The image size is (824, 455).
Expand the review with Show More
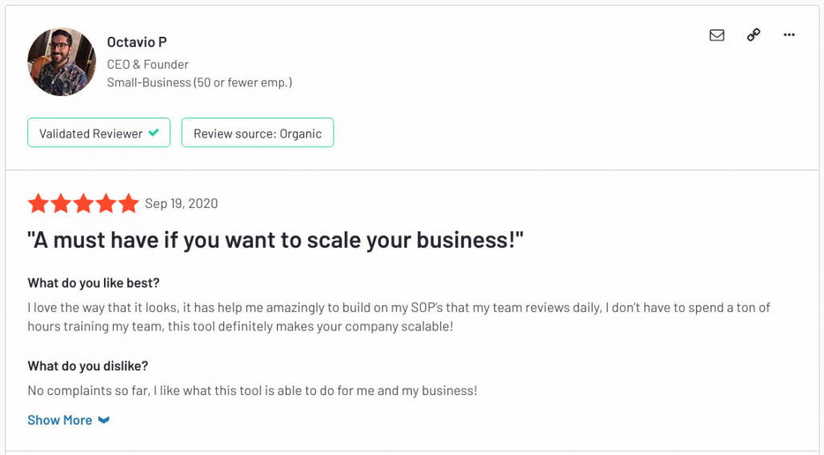tap(59, 420)
